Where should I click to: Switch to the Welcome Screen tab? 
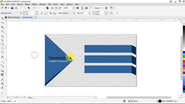pyautogui.click(x=12, y=17)
